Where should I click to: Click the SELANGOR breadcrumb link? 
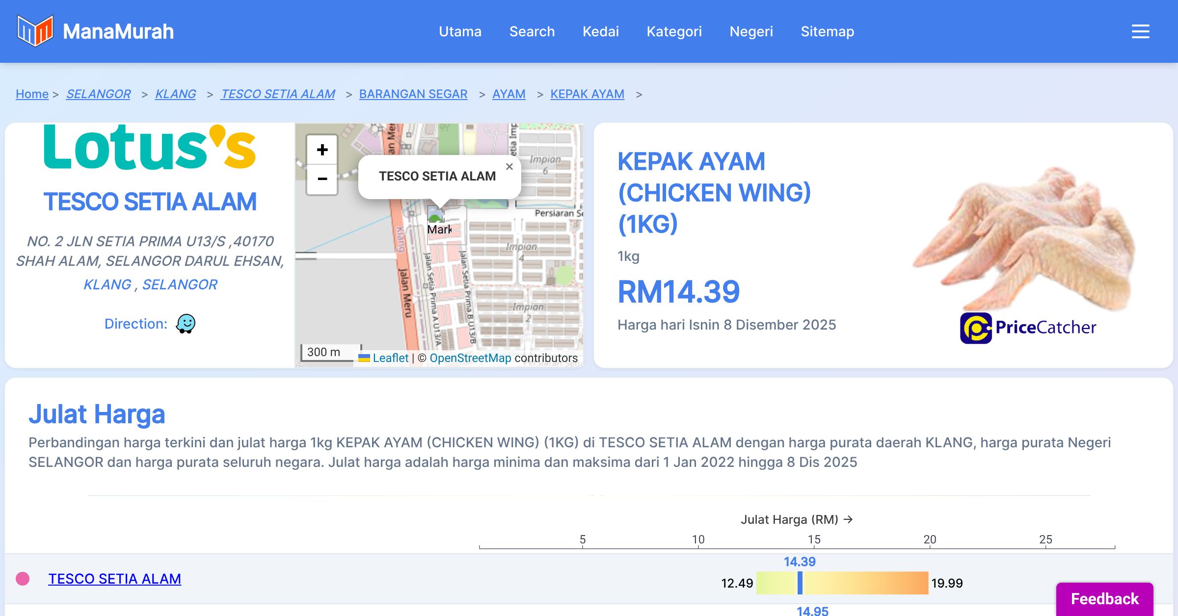(98, 94)
